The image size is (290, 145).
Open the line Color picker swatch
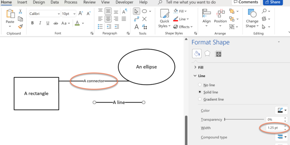[x=282, y=110]
